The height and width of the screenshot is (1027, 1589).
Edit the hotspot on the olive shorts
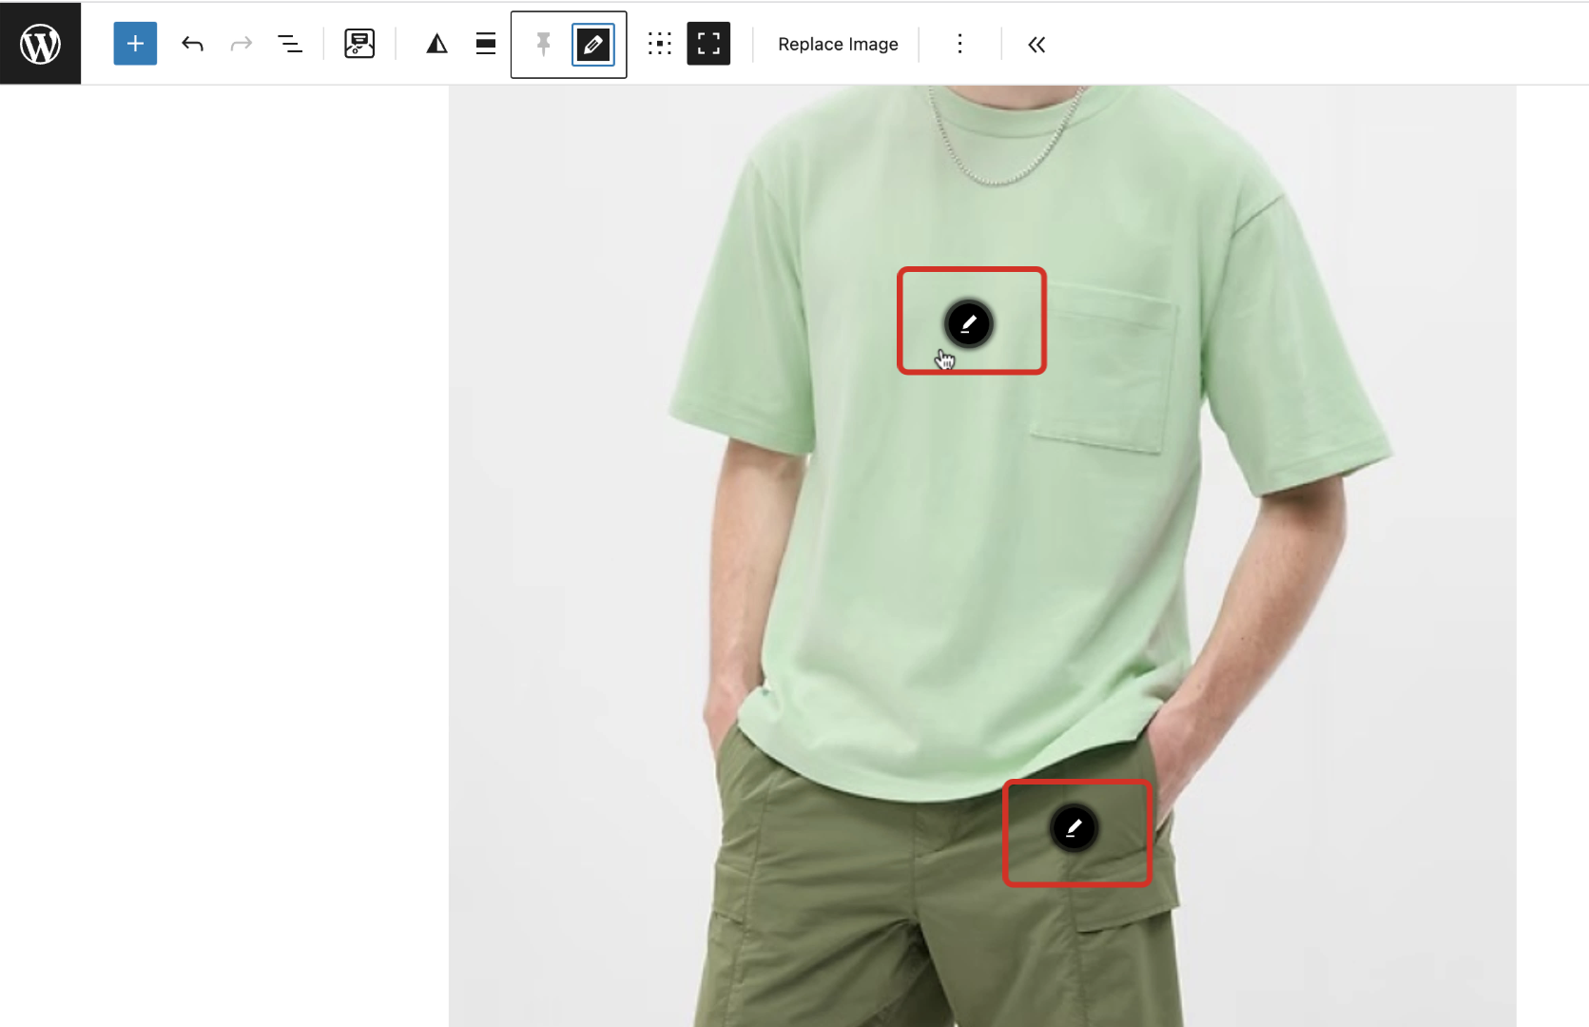coord(1075,828)
